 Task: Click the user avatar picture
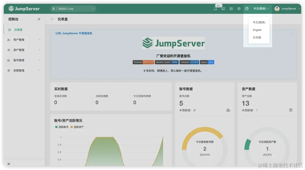[277, 8]
